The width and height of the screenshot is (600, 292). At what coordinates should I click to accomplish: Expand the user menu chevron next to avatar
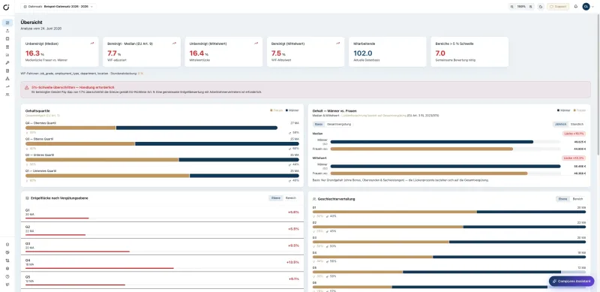click(x=592, y=7)
